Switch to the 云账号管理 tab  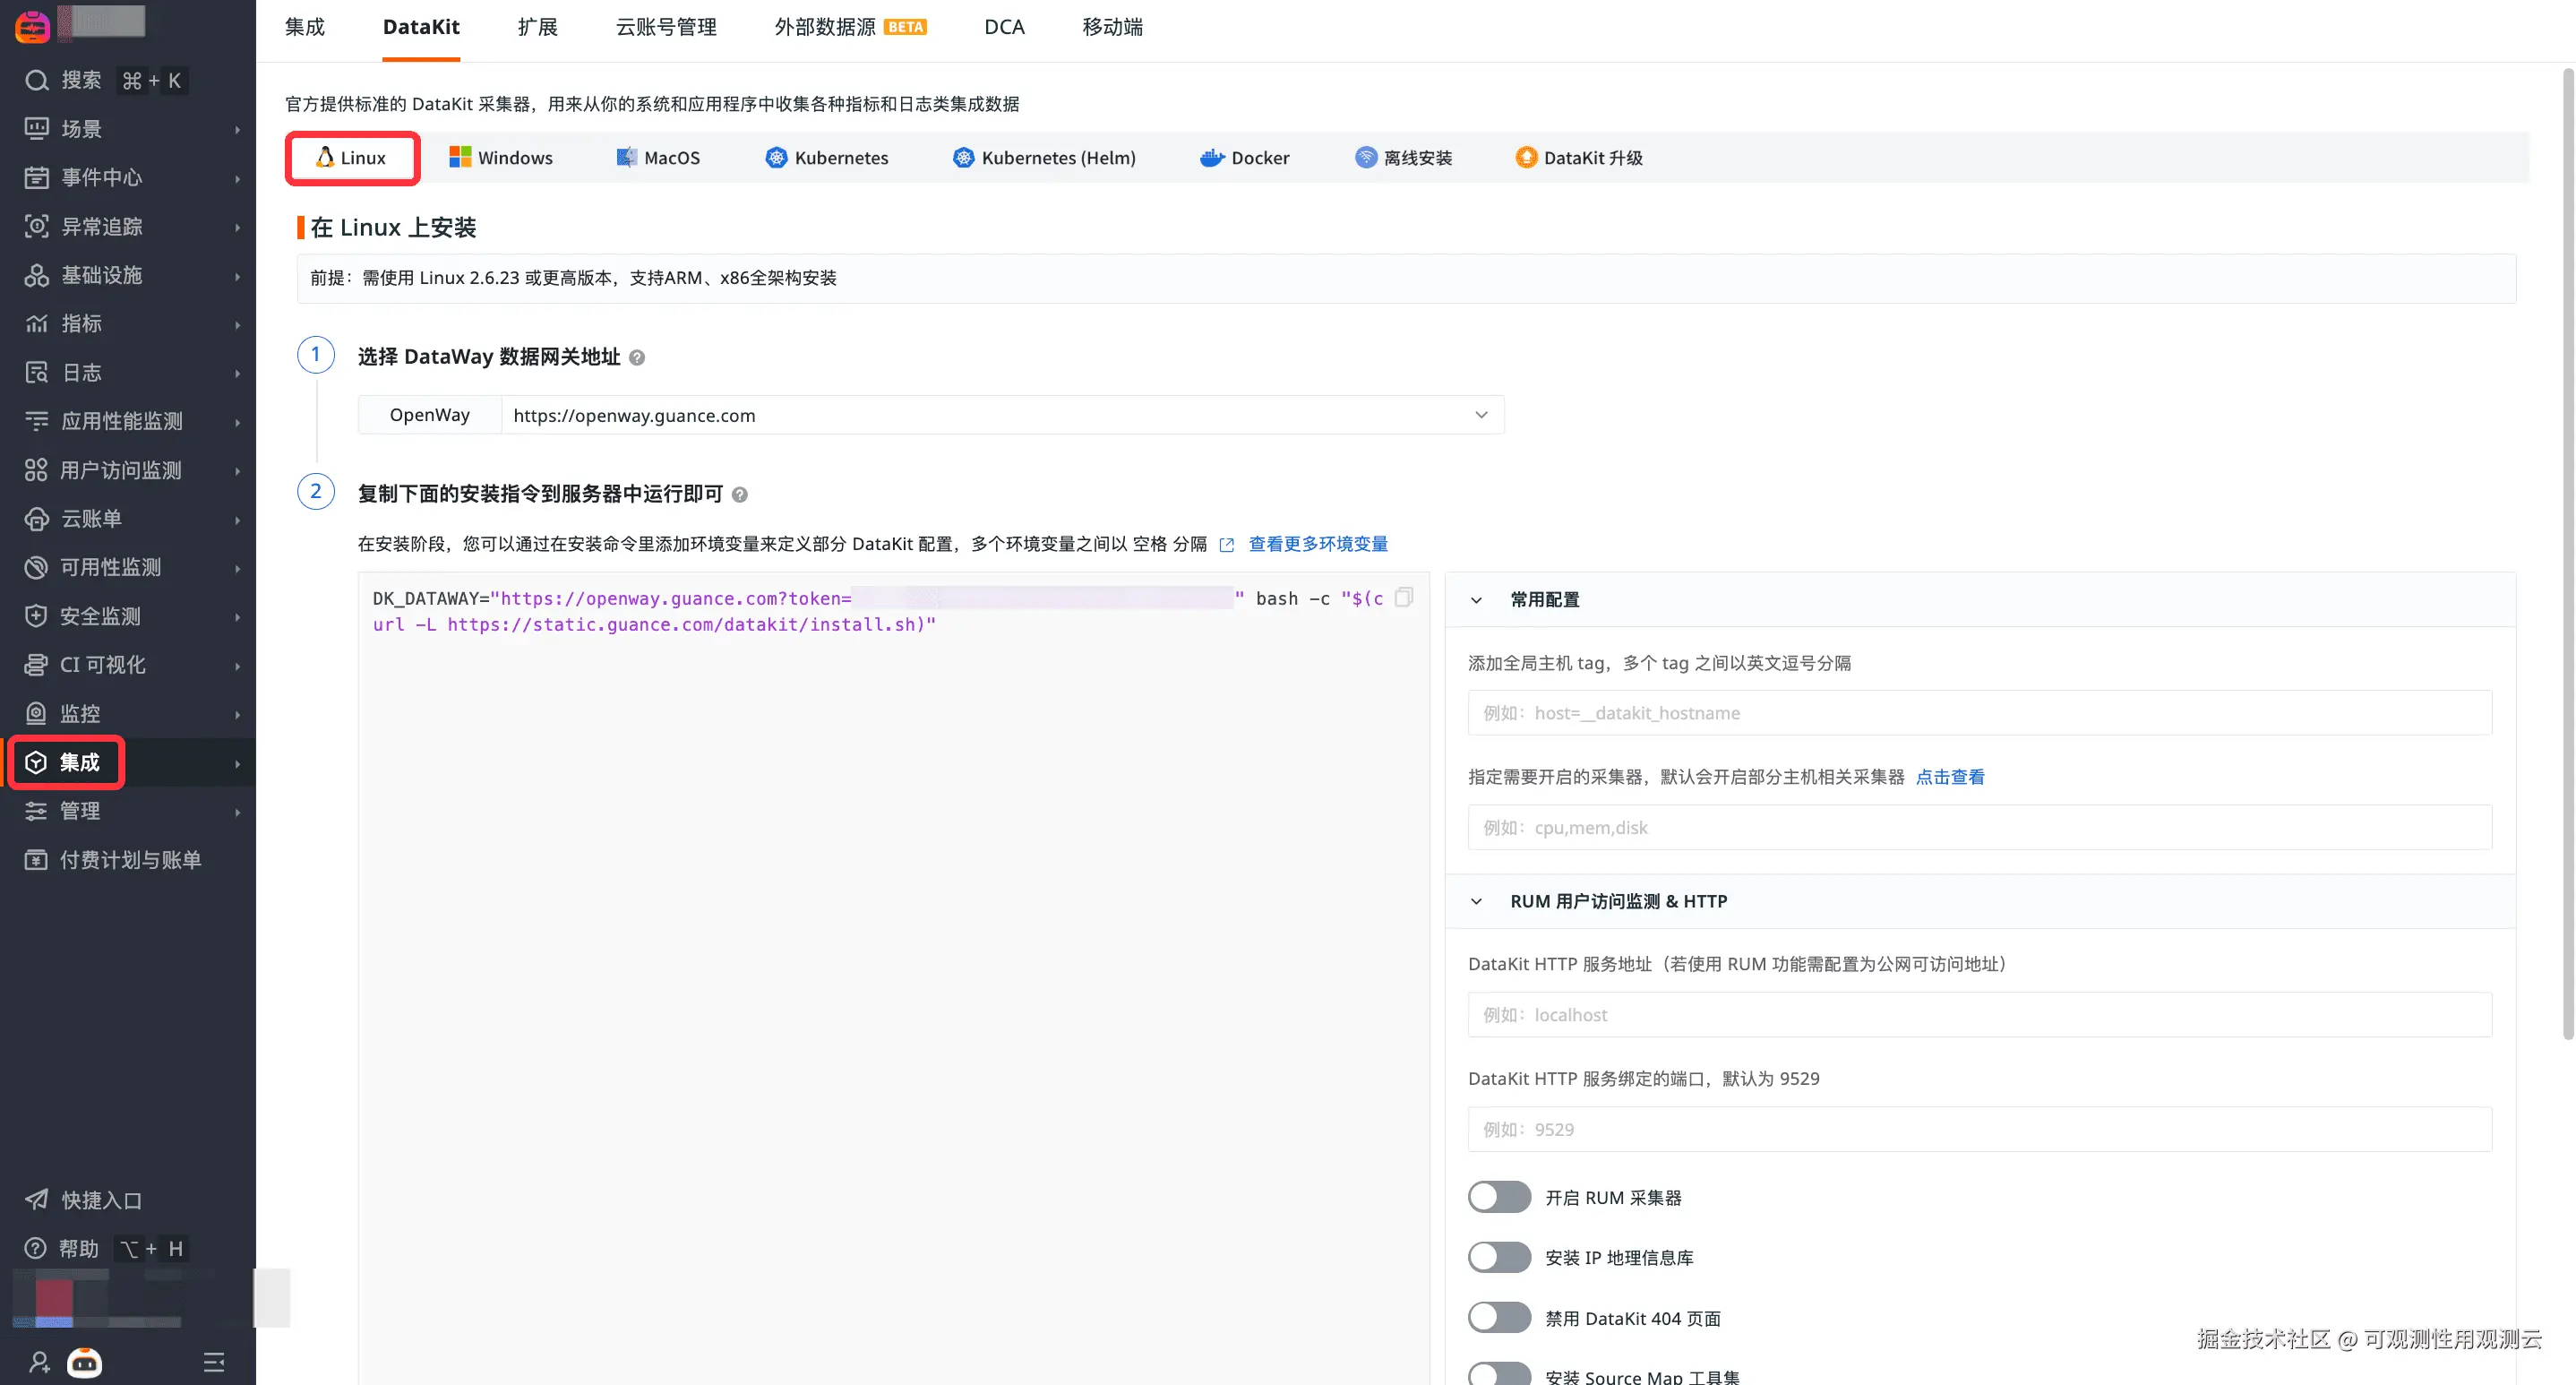pyautogui.click(x=666, y=27)
